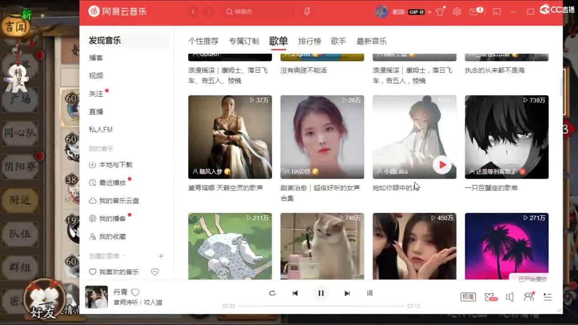Create a new playlist with the plus icon

(161, 256)
